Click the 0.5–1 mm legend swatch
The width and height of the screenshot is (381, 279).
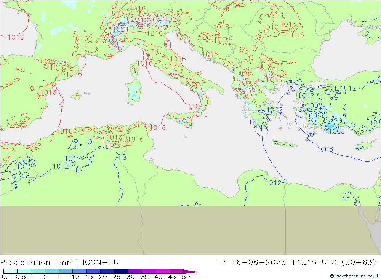pyautogui.click(x=24, y=271)
